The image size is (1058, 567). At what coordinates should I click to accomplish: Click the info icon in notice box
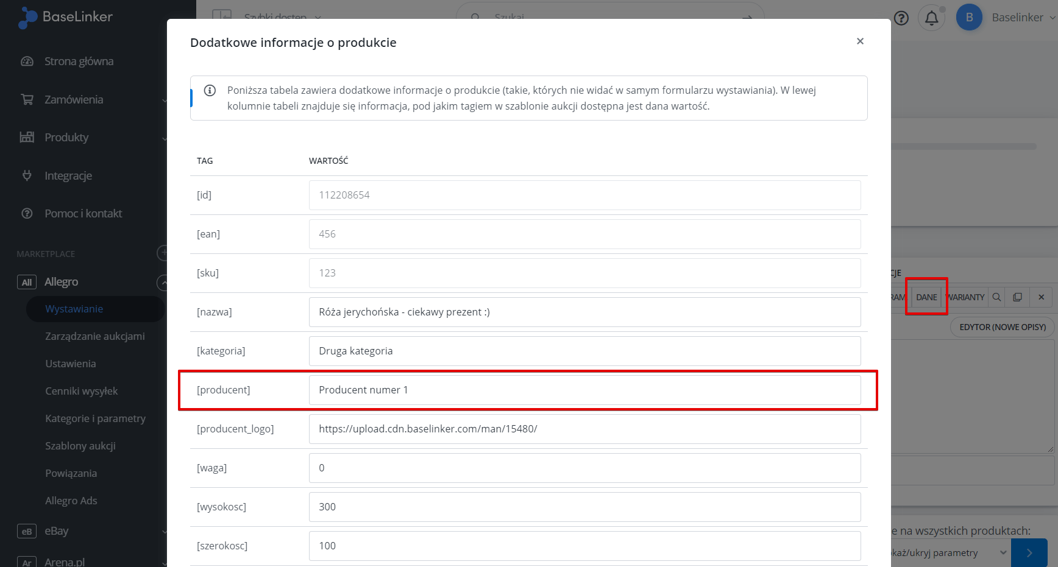(x=210, y=91)
